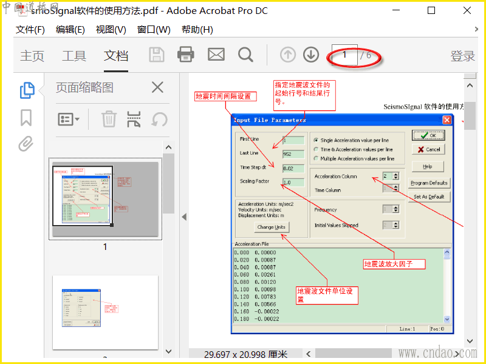Print the PDF using printer icon

coord(186,55)
